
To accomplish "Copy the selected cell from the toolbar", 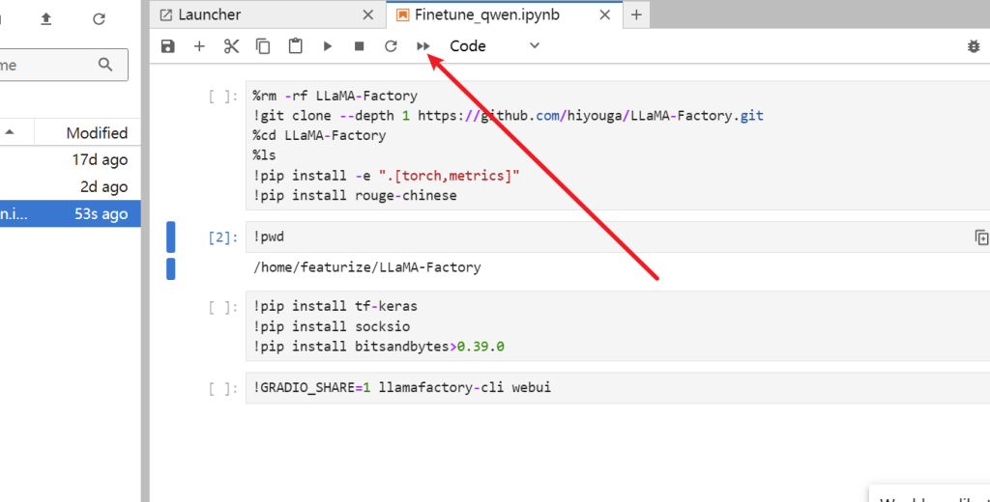I will 263,46.
